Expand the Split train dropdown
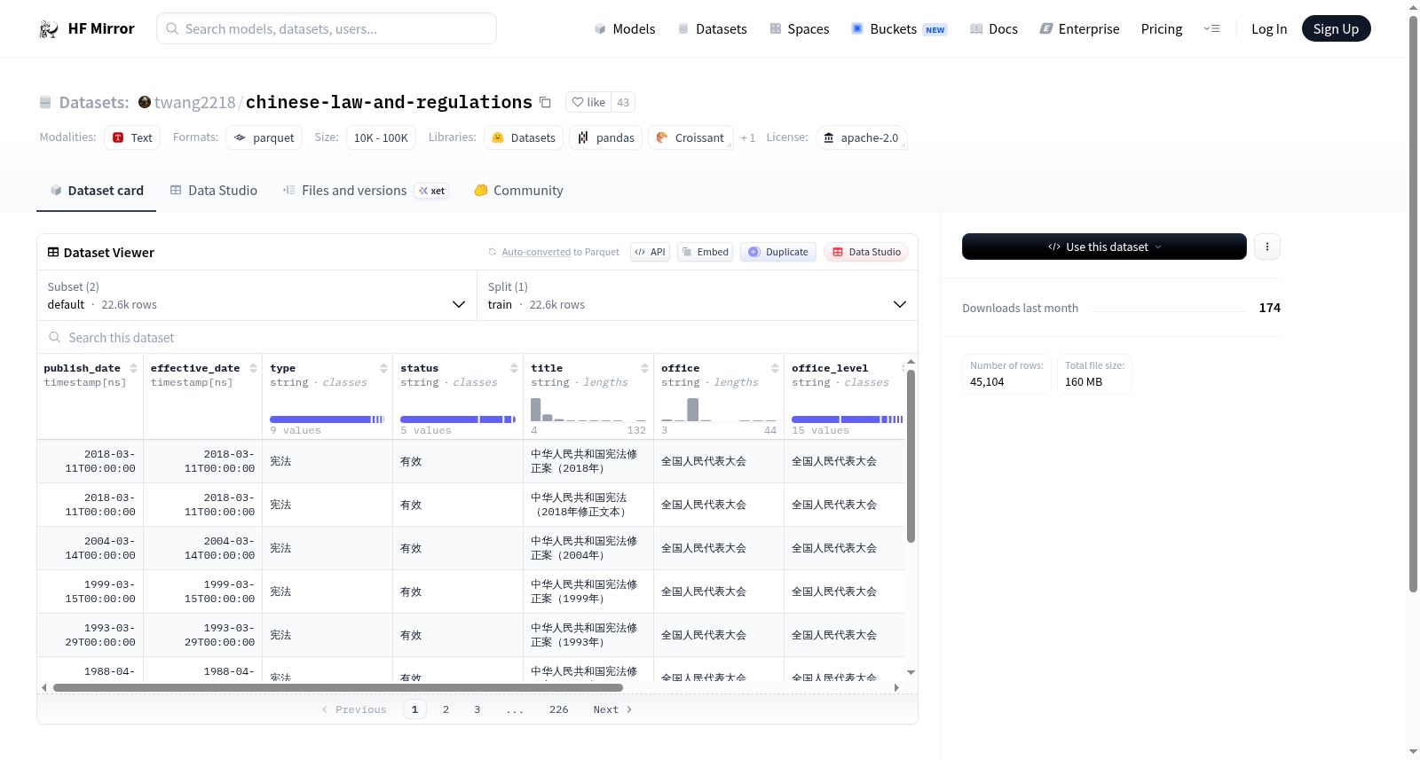Viewport: 1420px width, 760px height. [x=697, y=295]
